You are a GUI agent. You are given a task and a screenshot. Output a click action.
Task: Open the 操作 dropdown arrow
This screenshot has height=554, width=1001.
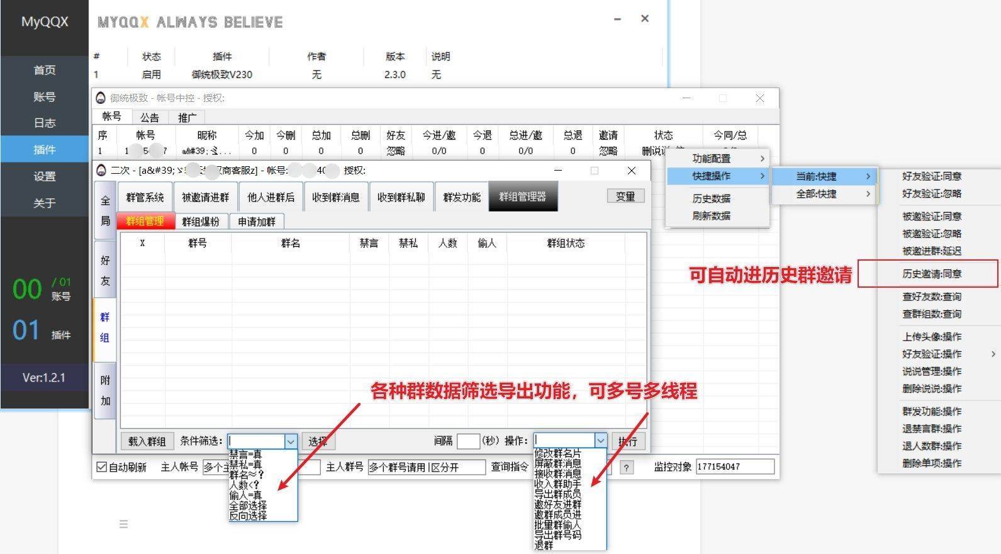tap(600, 441)
